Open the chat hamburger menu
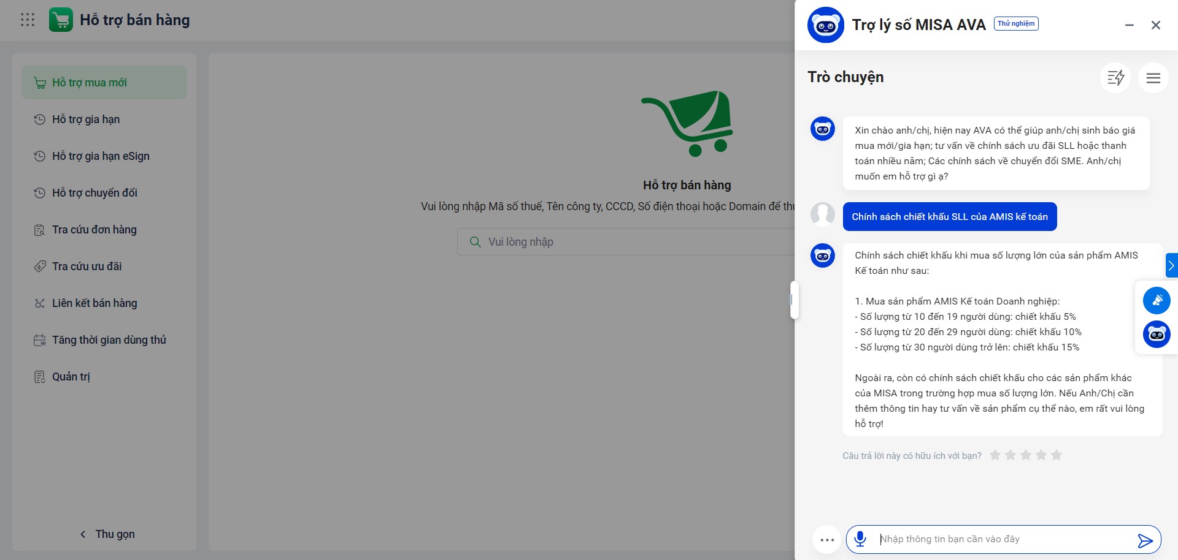Viewport: 1178px width, 560px height. (x=1153, y=78)
